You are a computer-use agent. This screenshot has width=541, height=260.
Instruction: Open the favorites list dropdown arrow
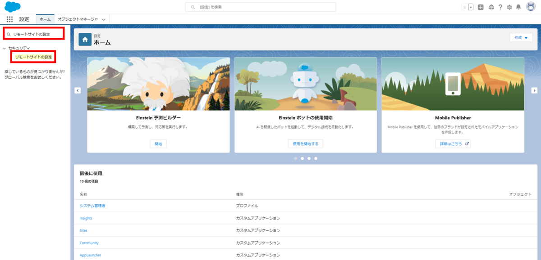tap(471, 7)
